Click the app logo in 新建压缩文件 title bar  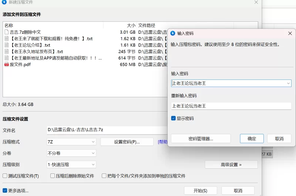click(x=4, y=2)
